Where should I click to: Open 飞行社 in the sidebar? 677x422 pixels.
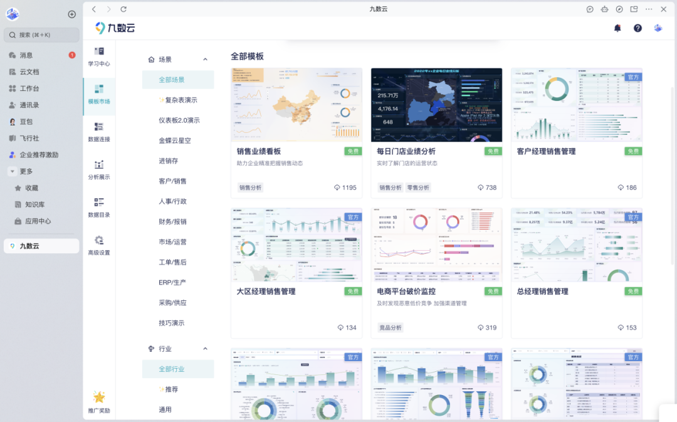click(x=41, y=138)
